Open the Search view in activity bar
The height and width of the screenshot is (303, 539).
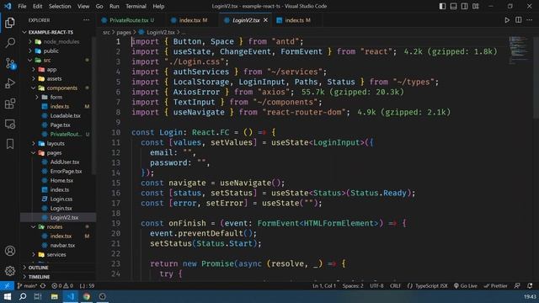[10, 43]
